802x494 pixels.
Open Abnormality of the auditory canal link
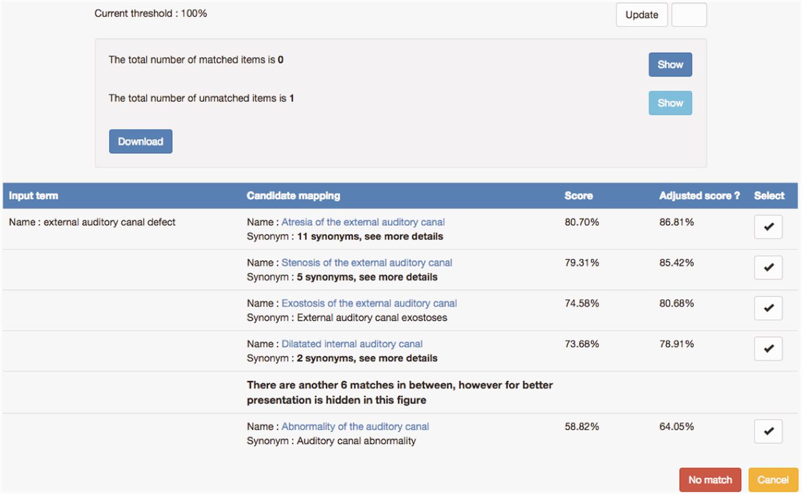(x=355, y=427)
